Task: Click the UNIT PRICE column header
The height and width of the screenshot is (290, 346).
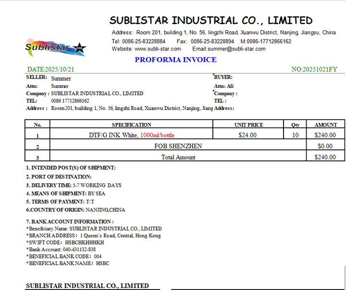Action: 248,125
